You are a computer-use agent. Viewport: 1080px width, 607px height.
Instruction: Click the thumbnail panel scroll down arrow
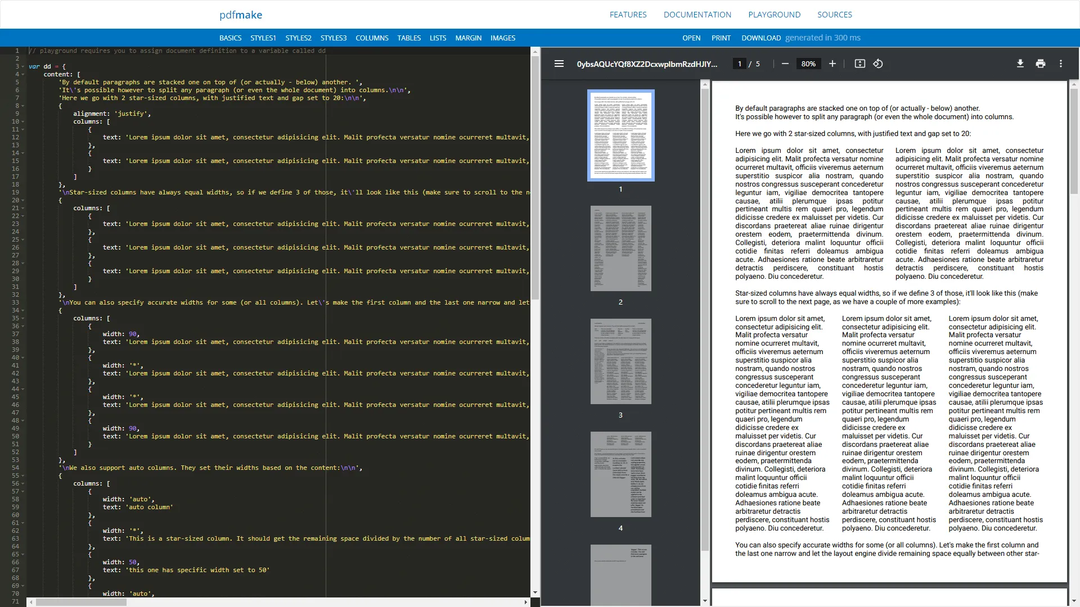(x=705, y=601)
